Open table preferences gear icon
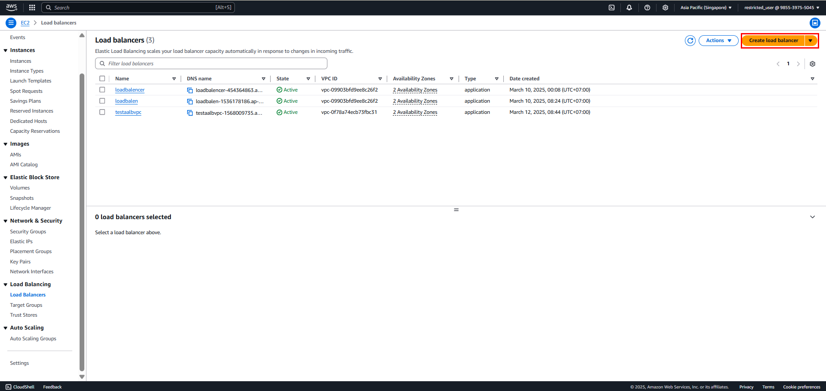 pos(812,64)
